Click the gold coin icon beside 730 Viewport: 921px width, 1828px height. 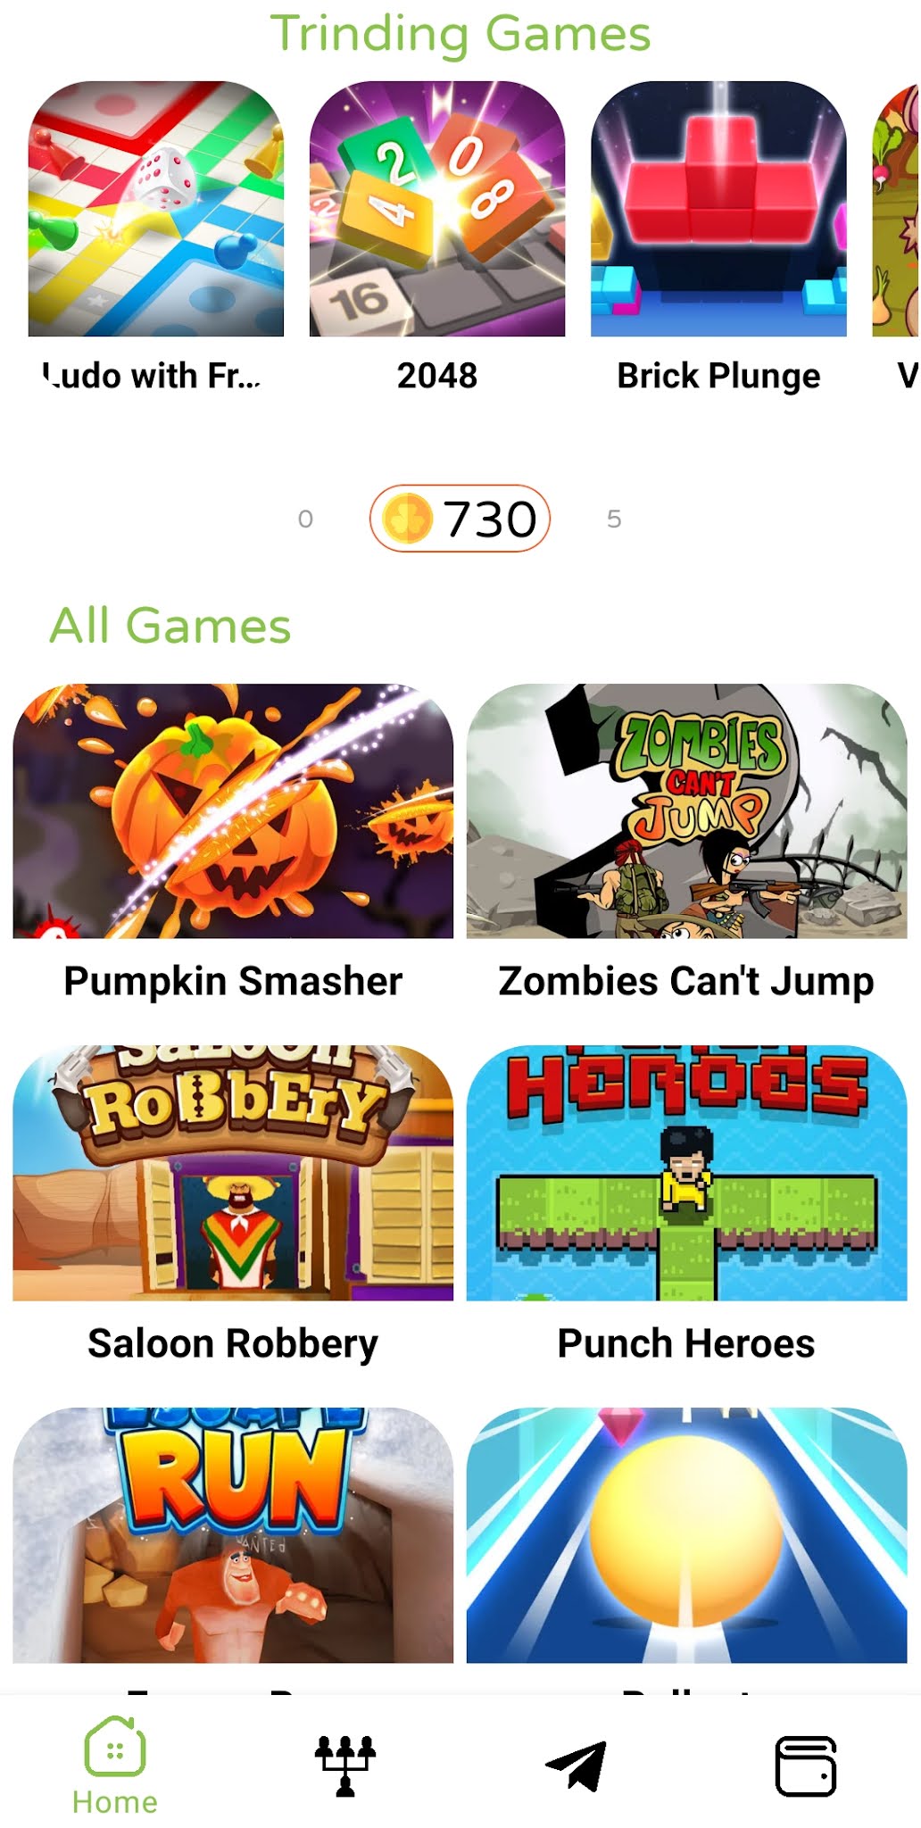pyautogui.click(x=407, y=519)
